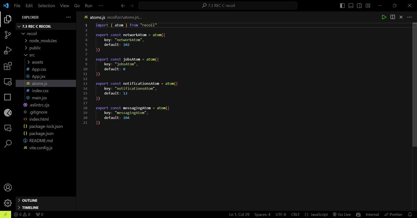Toggle the Primary Side Bar
This screenshot has height=218, width=417.
342,6
